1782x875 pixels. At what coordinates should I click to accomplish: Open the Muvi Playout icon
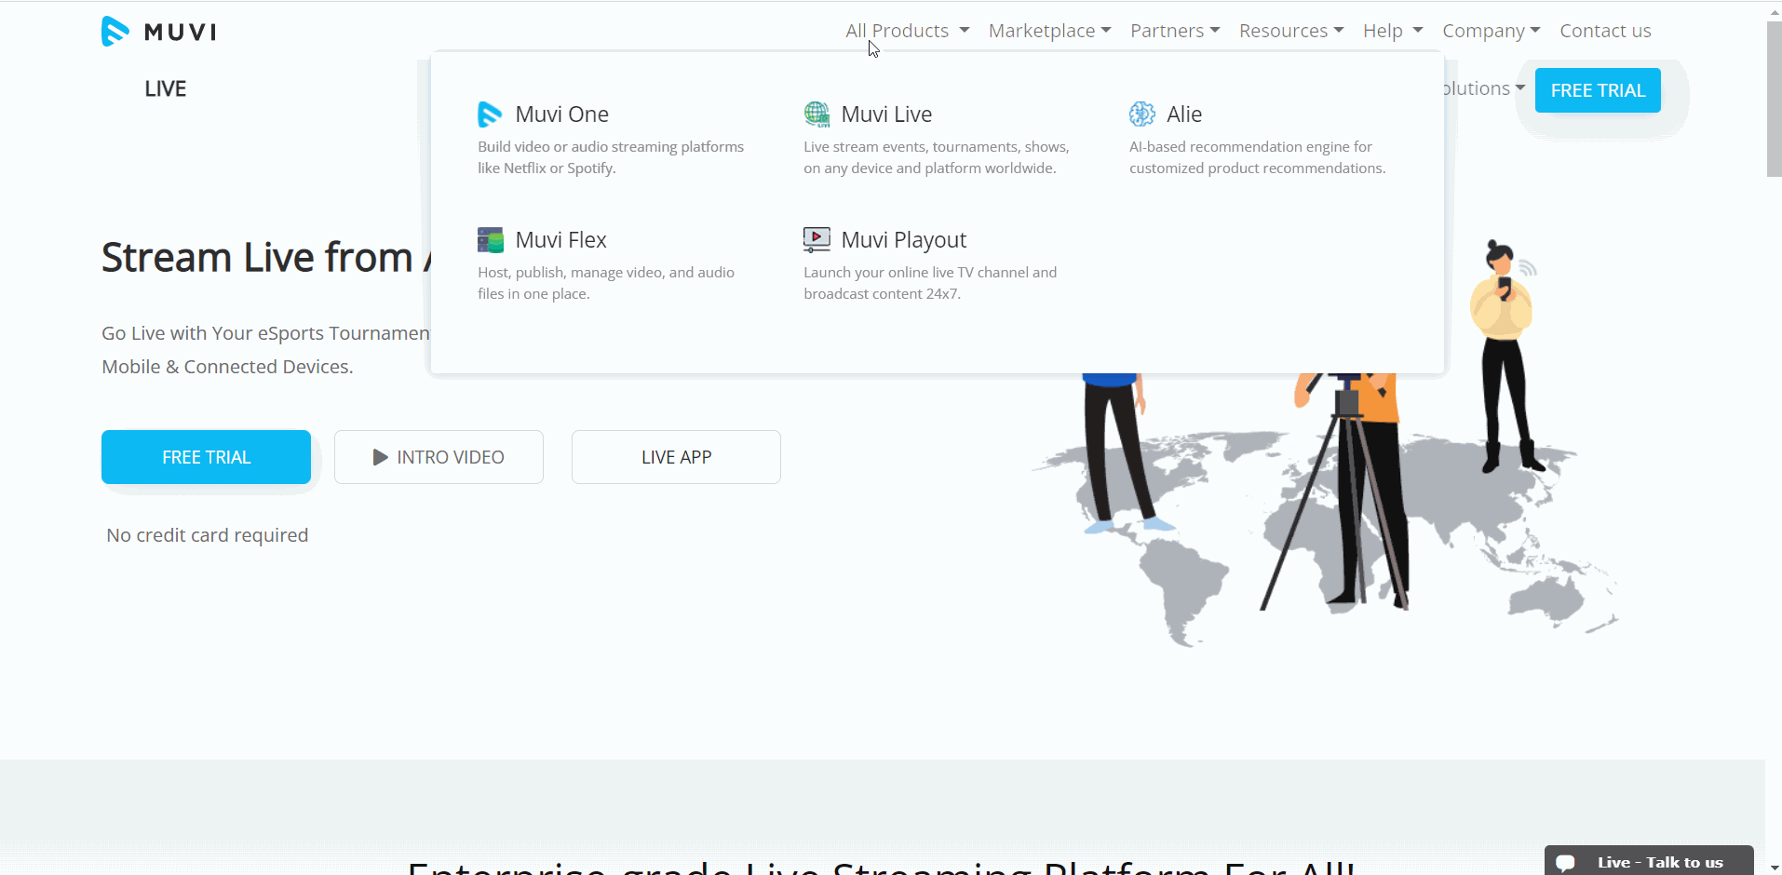pos(817,240)
